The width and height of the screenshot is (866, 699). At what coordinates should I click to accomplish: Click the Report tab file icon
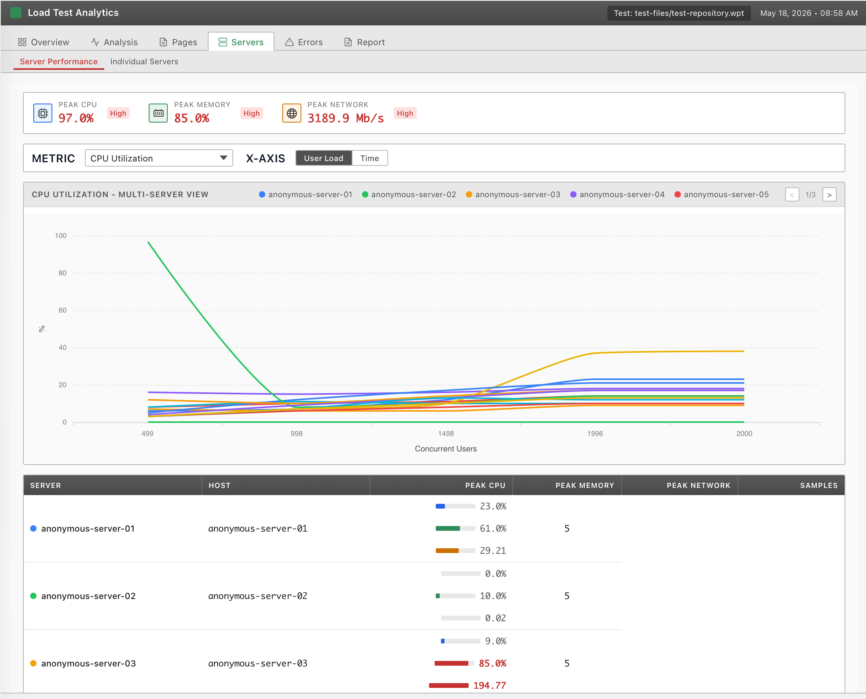tap(348, 42)
